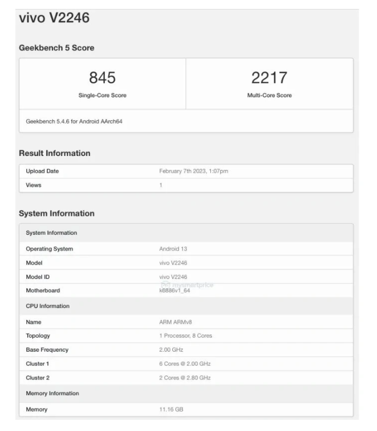Click the date 'February 7th 2023, 1:07pm'

[x=194, y=171]
